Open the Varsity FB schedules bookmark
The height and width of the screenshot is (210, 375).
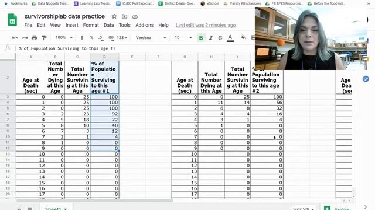click(x=242, y=3)
